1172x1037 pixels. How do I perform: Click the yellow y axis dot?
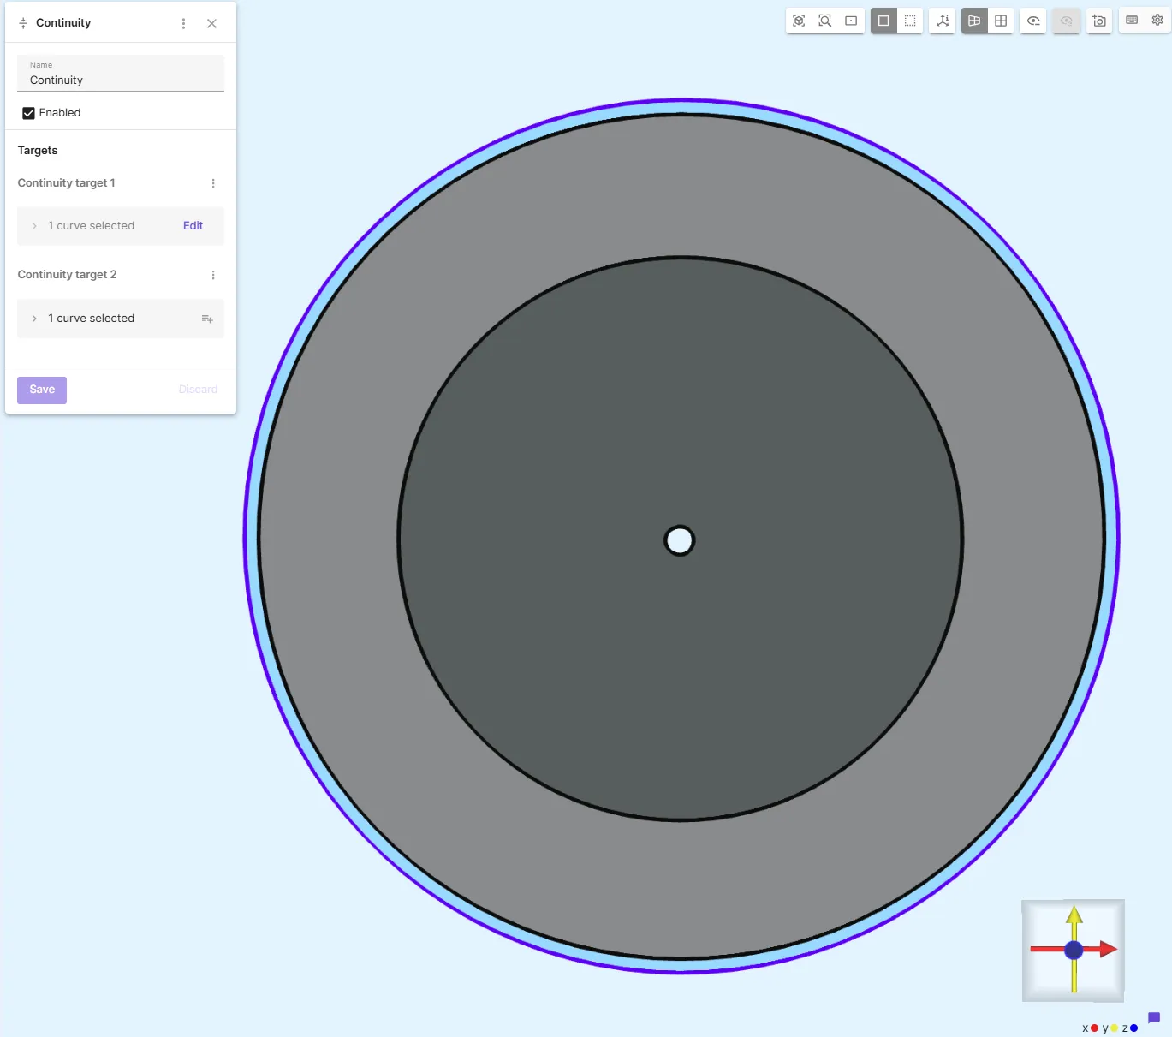(1114, 1028)
